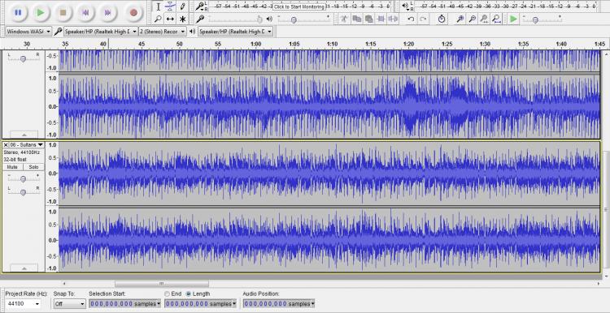The height and width of the screenshot is (313, 610).
Task: Select the Selection (I-beam) tool
Action: pyautogui.click(x=158, y=6)
